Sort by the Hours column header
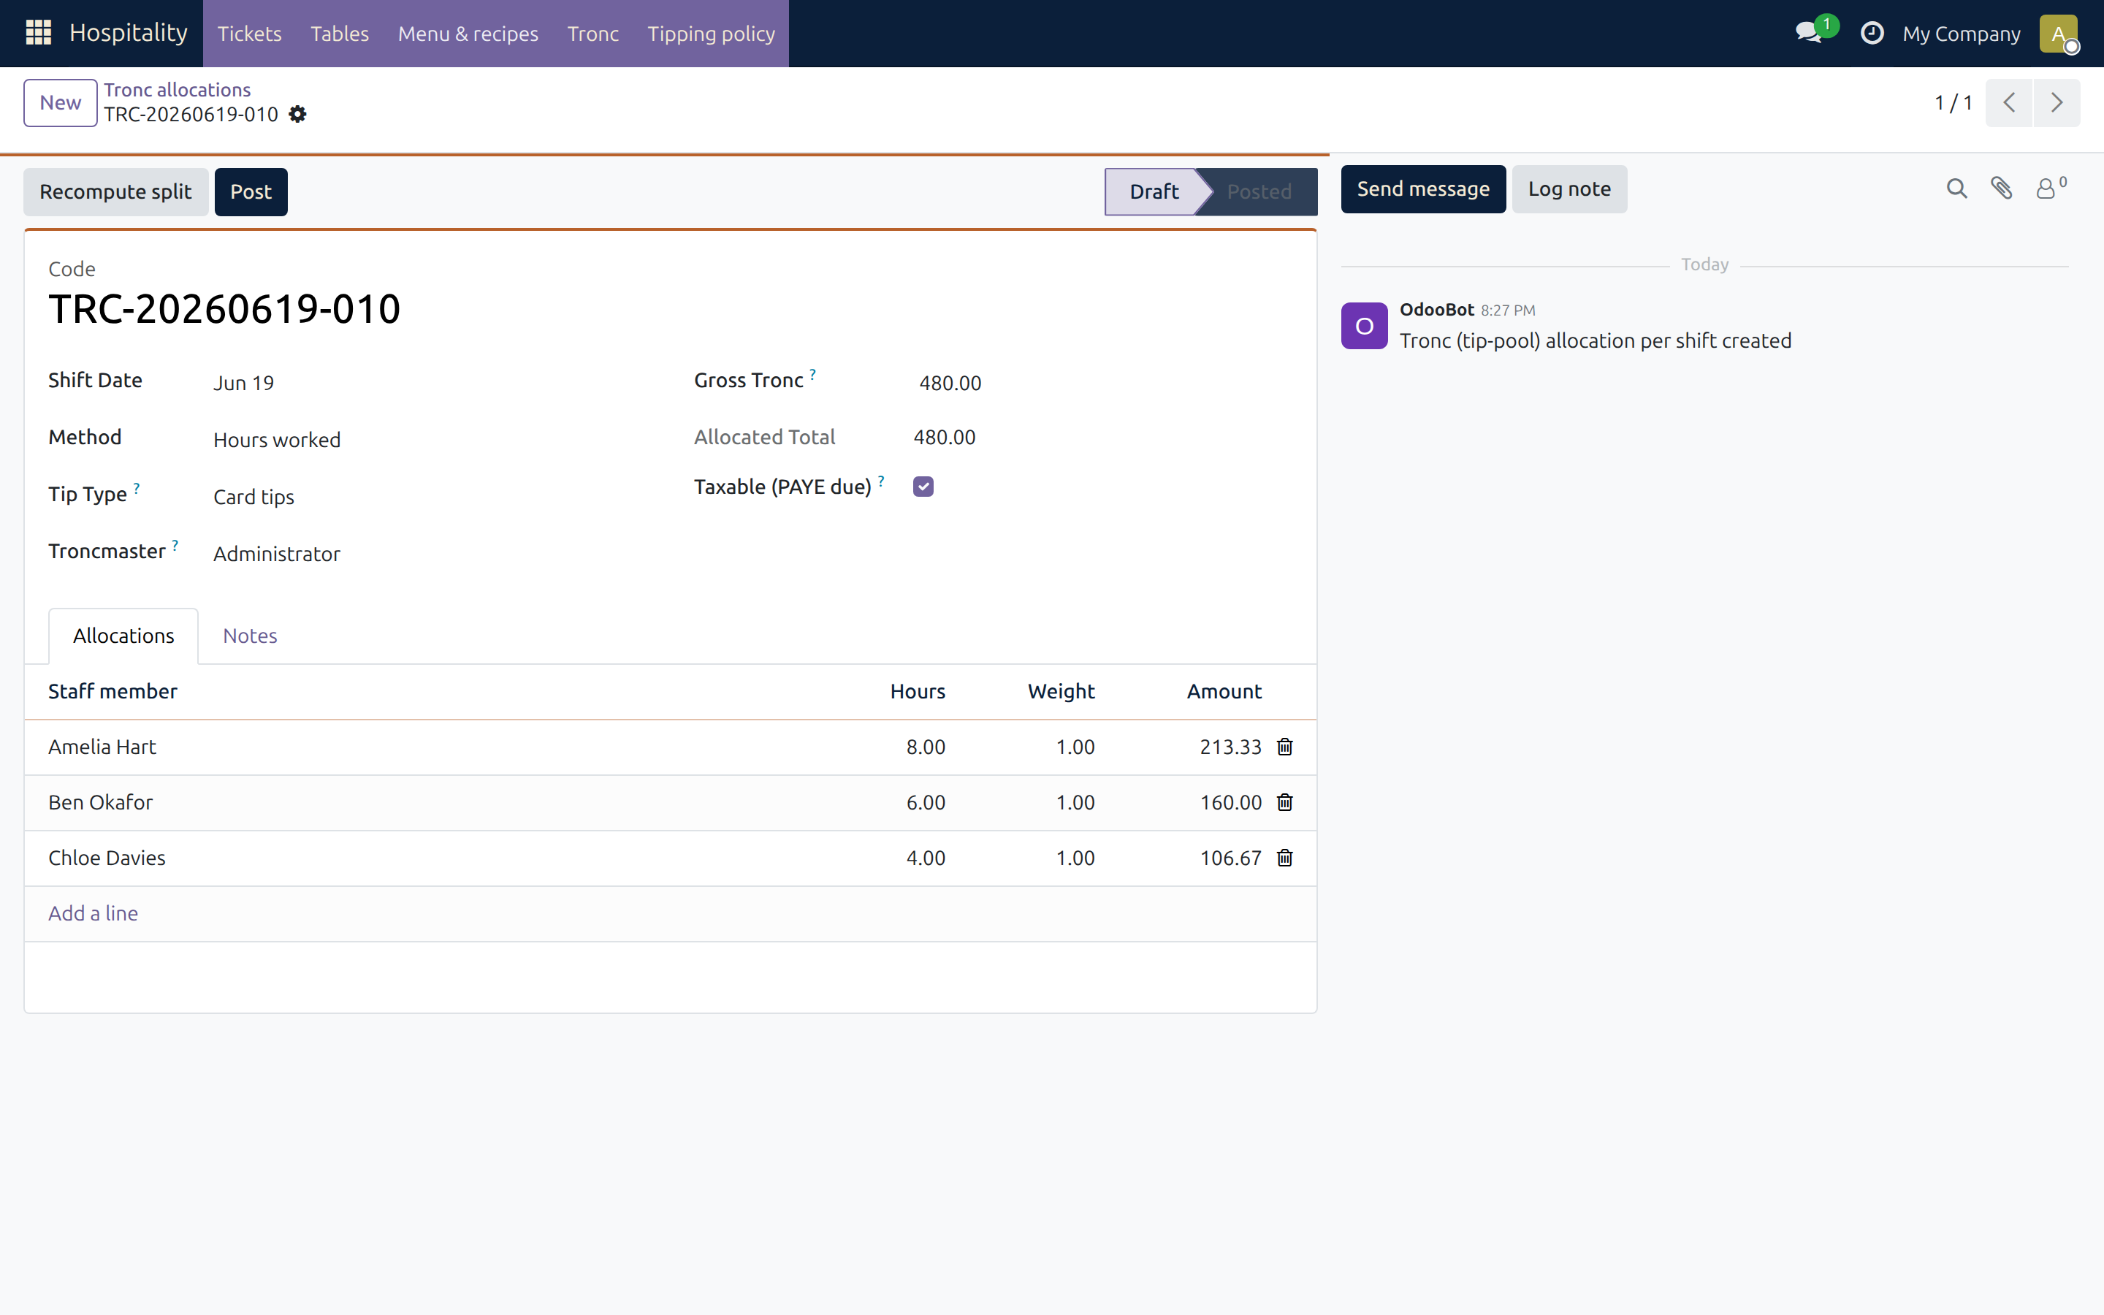This screenshot has height=1315, width=2104. [918, 691]
